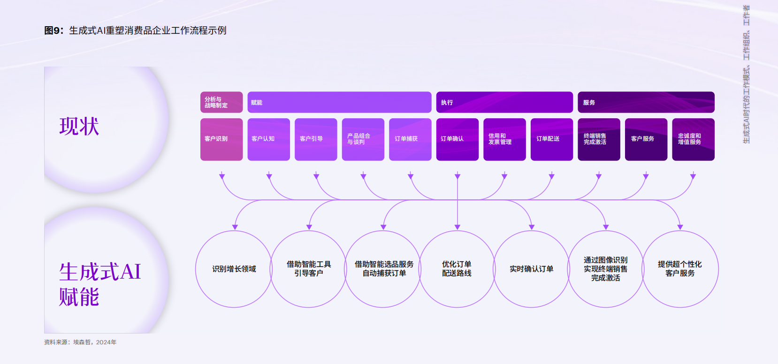The height and width of the screenshot is (364, 778).
Task: Select the 客户服务 step box
Action: [x=646, y=139]
